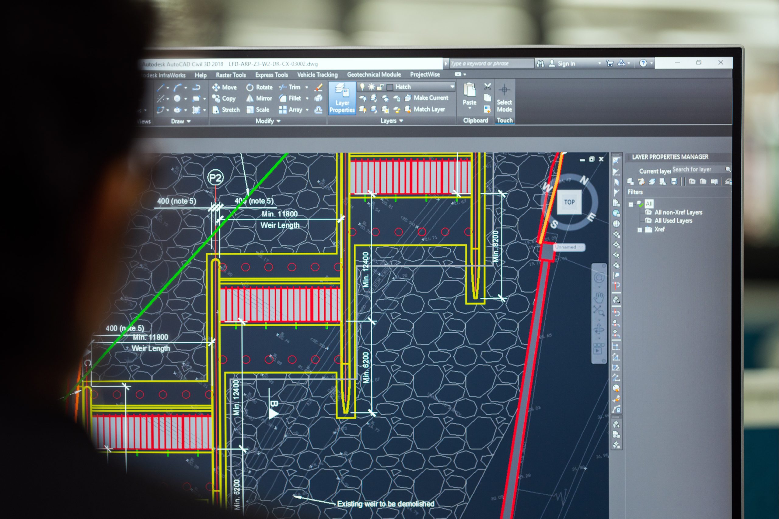Open the ProjectWise tab
The width and height of the screenshot is (779, 519).
coord(425,74)
